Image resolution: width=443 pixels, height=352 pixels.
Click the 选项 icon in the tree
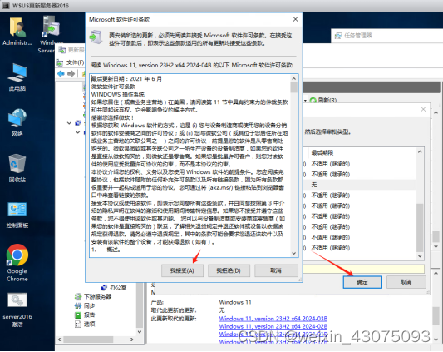click(x=77, y=324)
